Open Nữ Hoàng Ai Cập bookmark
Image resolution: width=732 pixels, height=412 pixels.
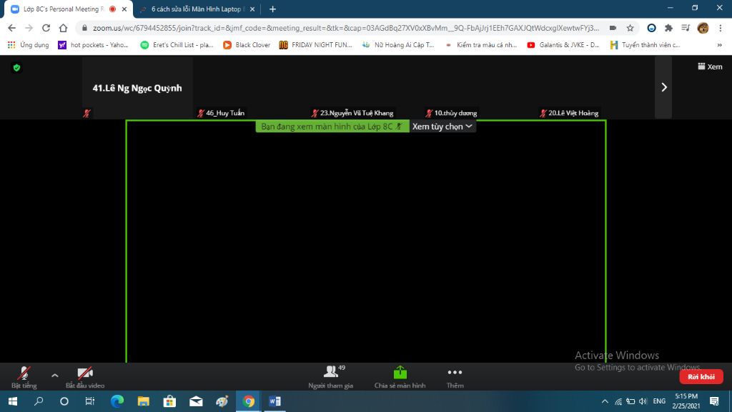point(398,45)
